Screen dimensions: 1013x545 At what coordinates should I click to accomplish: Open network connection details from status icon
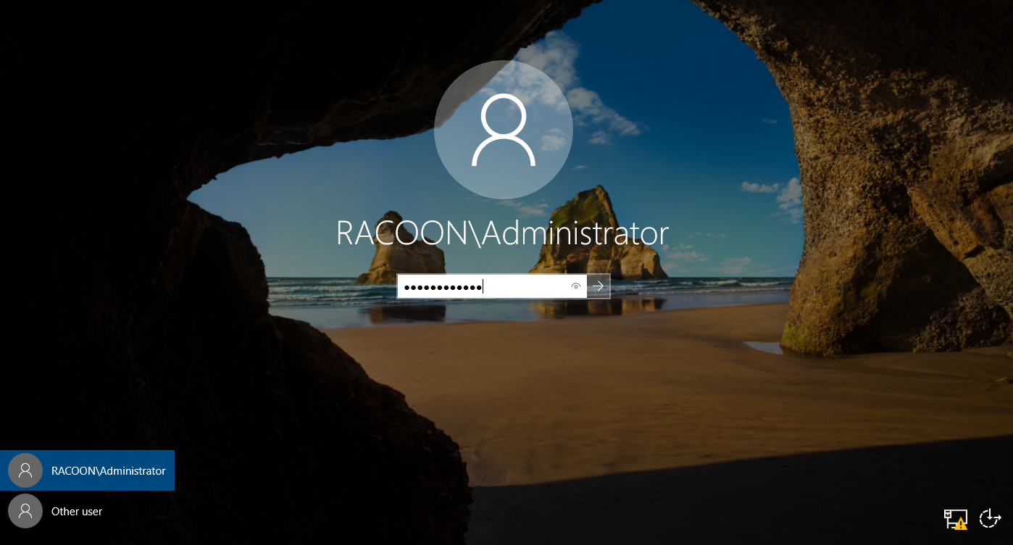[955, 518]
